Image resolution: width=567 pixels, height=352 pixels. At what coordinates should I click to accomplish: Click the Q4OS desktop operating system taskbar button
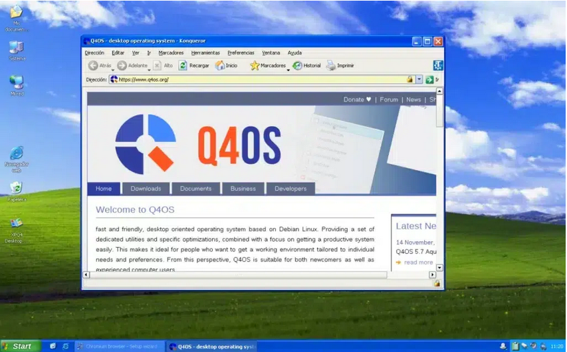tap(212, 346)
